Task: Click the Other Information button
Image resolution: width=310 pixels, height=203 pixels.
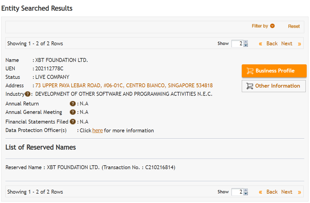Action: [x=273, y=86]
